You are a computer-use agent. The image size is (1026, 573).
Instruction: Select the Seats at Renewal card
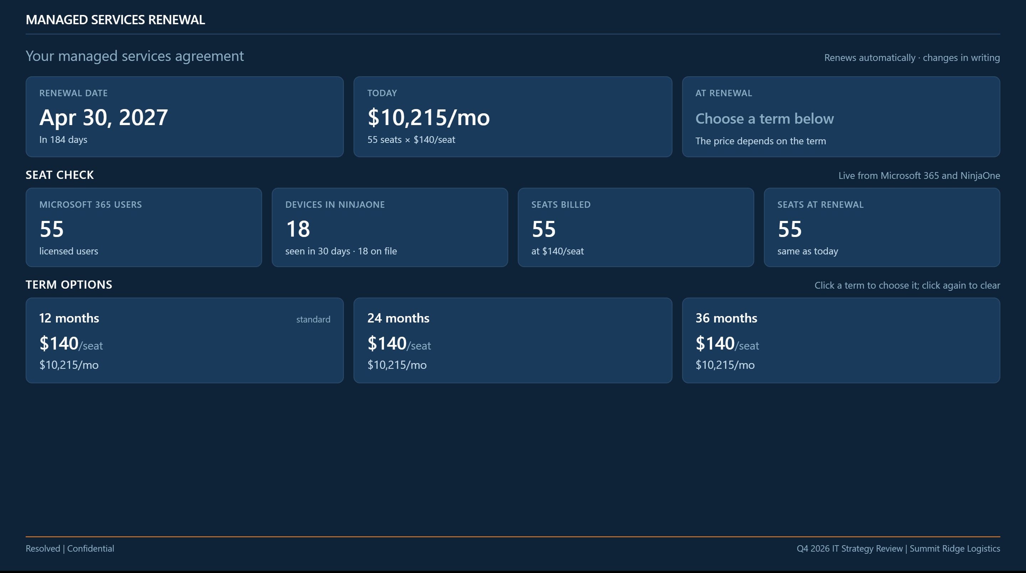coord(882,227)
